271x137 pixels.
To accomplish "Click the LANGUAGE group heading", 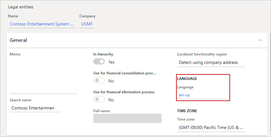I will click(x=187, y=79).
